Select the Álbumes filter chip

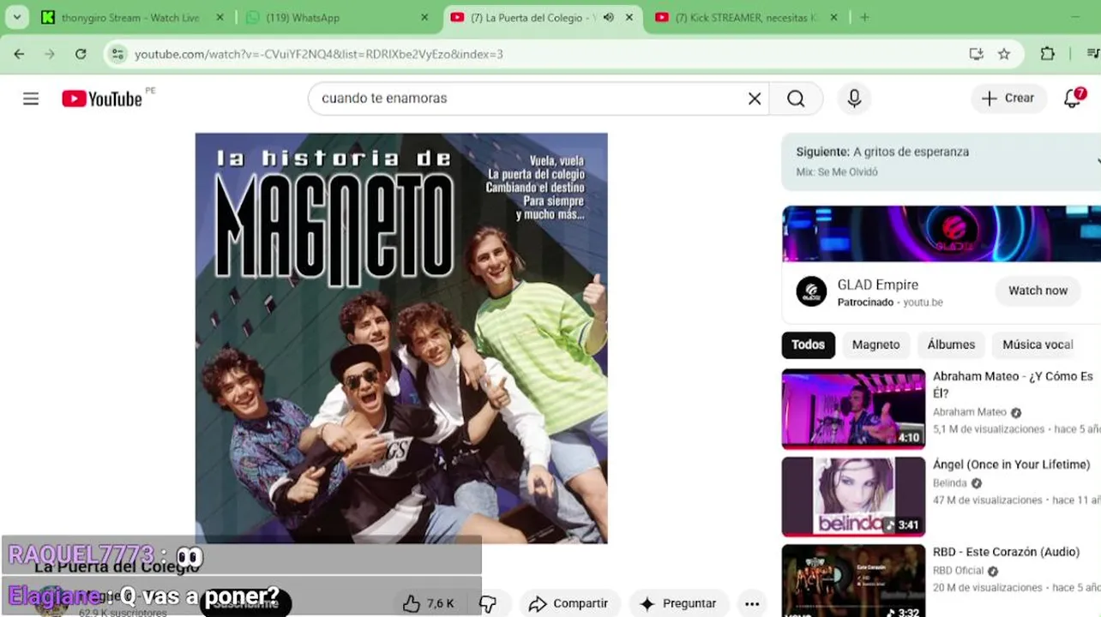(x=951, y=344)
